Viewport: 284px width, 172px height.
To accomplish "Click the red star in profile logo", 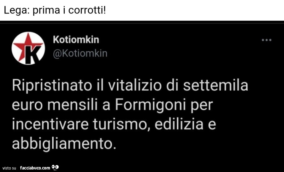I will click(27, 45).
